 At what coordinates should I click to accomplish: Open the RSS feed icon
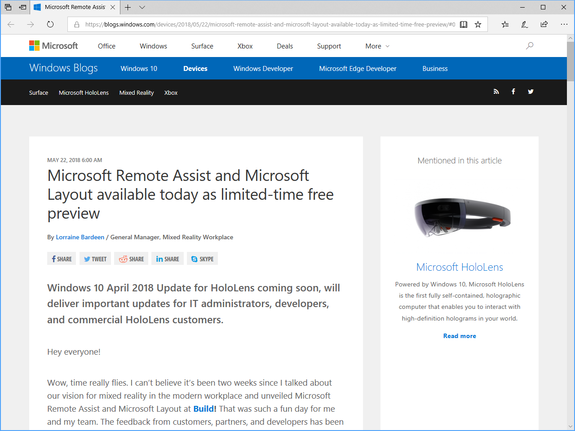496,92
